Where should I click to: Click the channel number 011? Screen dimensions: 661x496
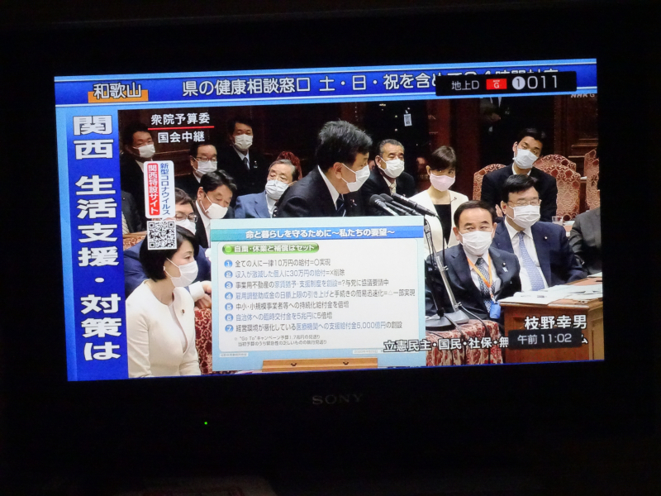542,83
